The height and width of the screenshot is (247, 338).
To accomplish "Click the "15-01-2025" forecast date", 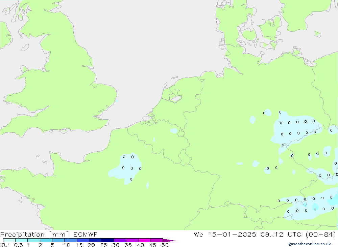I will pos(232,234).
